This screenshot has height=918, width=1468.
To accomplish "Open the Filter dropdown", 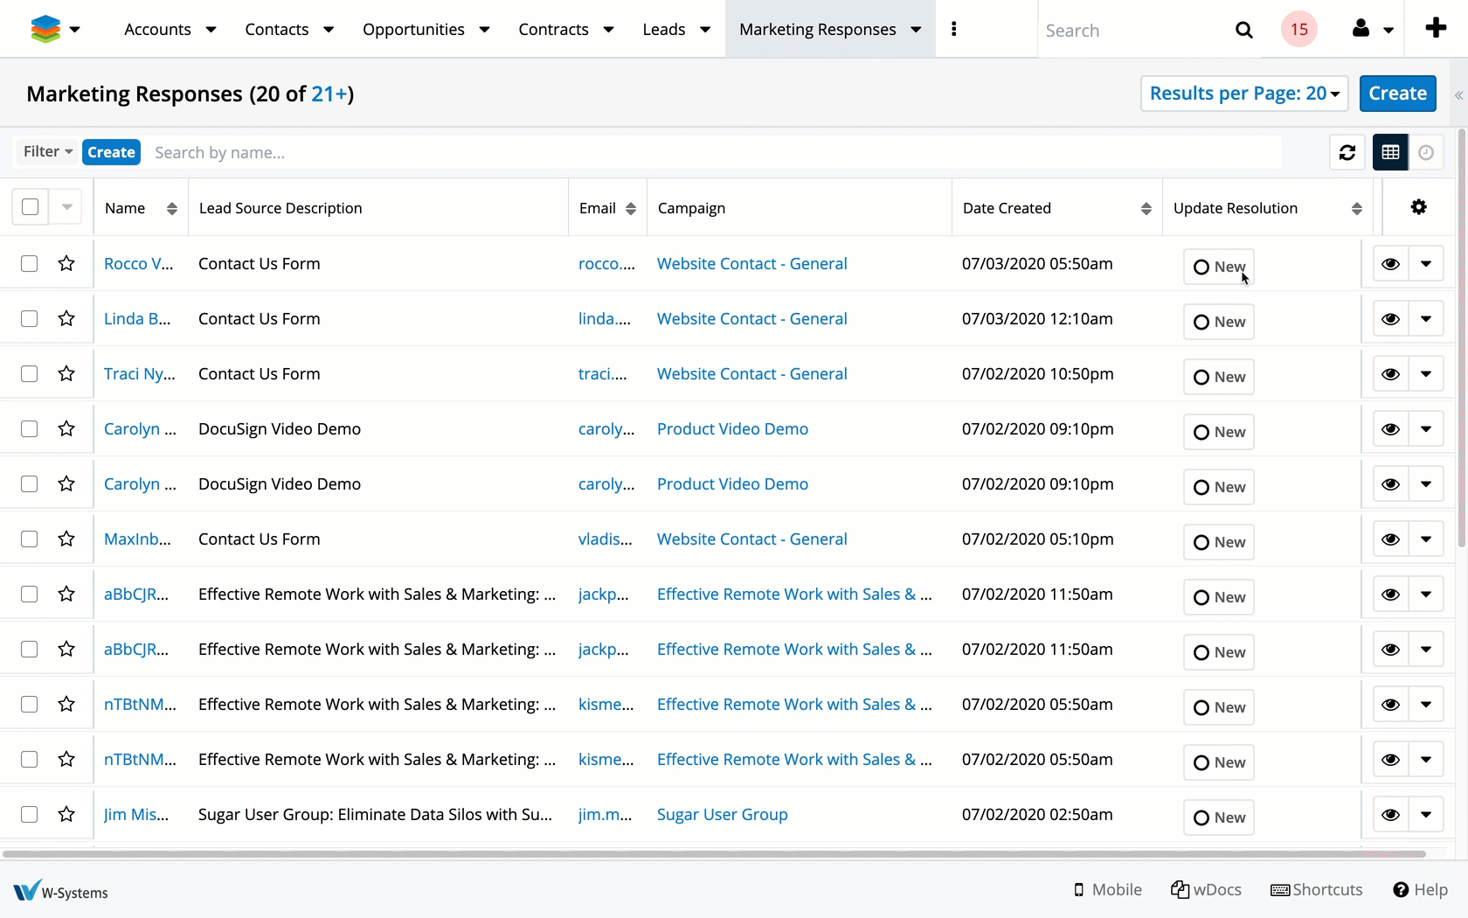I will click(x=47, y=152).
